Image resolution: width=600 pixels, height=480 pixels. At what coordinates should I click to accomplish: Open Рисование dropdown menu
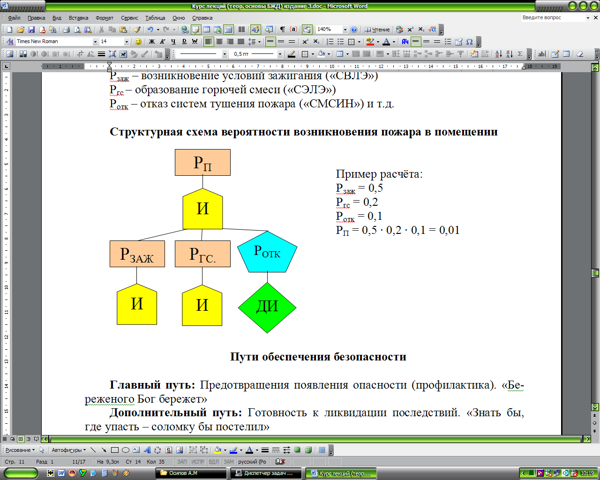[20, 450]
